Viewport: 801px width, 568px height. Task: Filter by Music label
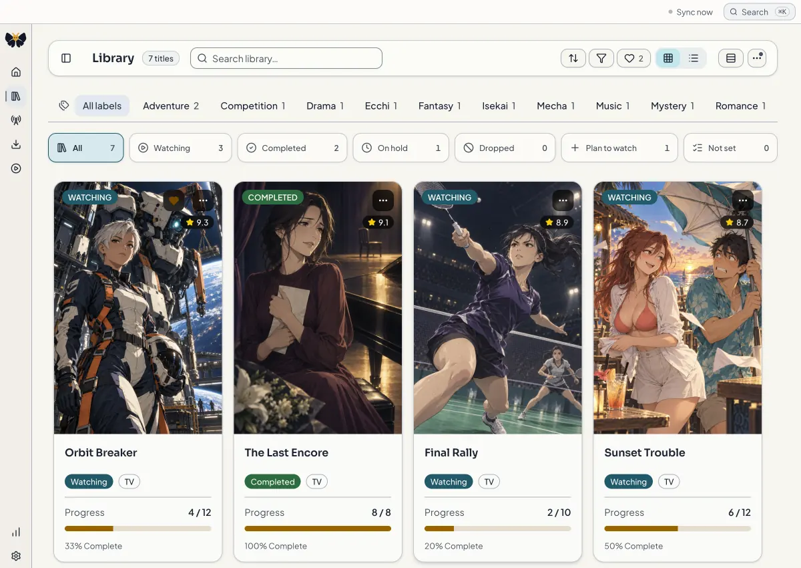(613, 106)
